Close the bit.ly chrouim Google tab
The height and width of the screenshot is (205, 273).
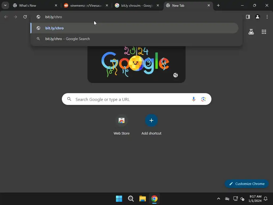click(x=158, y=6)
